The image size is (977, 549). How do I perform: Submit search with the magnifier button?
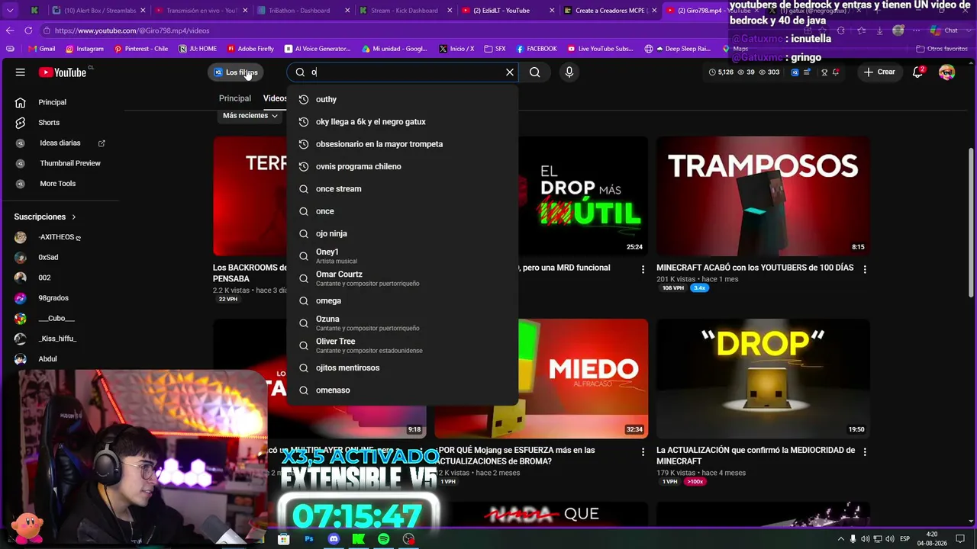[x=535, y=72]
